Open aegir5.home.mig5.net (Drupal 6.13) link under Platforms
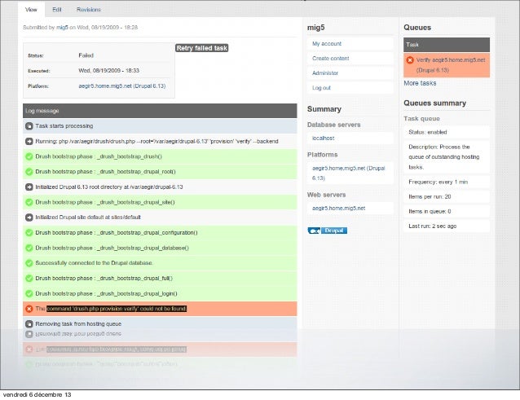Viewport: 520px width, 400px height. point(348,173)
